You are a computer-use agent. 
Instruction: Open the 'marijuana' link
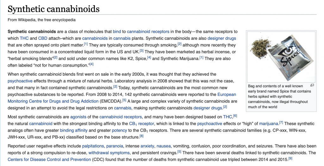tap(269, 124)
